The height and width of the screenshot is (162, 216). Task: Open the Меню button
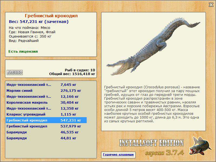tap(15, 72)
